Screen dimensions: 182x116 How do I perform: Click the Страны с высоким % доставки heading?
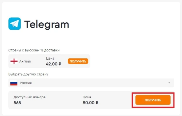pyautogui.click(x=34, y=50)
